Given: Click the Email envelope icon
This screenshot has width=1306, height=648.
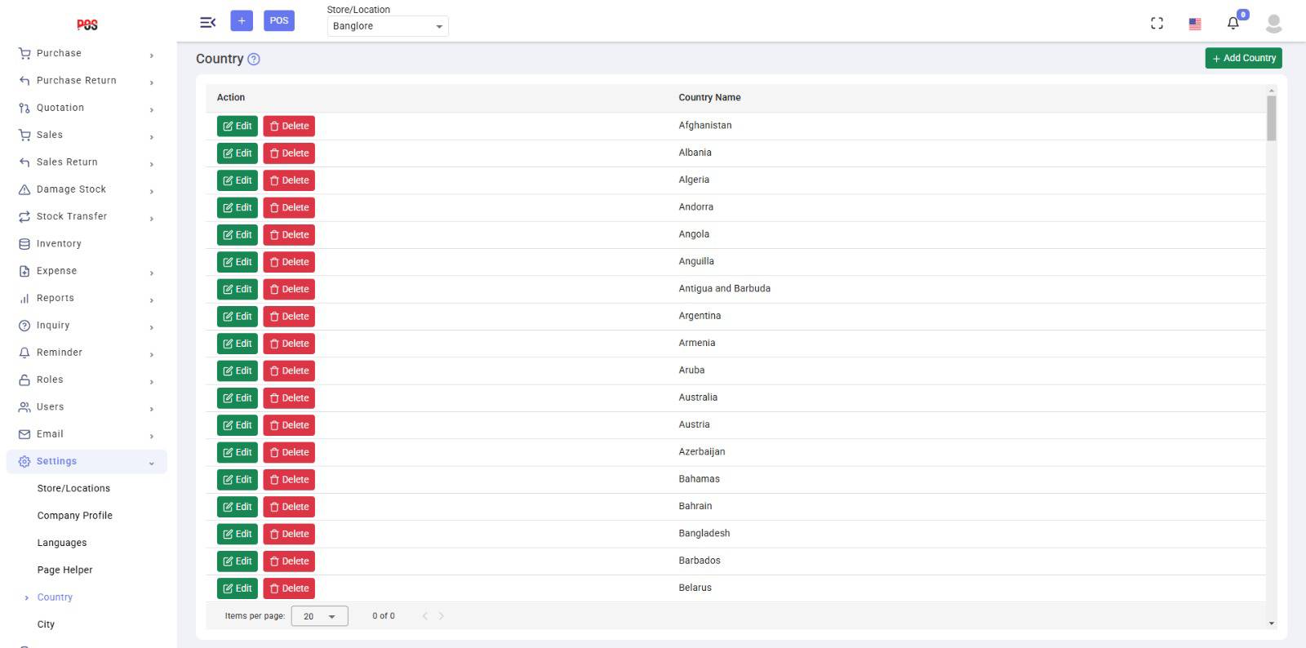Looking at the screenshot, I should [x=24, y=434].
